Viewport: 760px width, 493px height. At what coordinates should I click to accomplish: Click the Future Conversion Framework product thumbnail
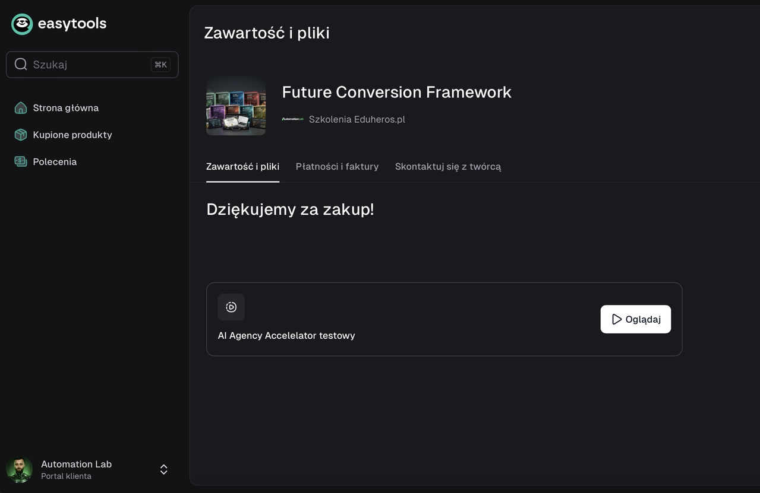(236, 106)
